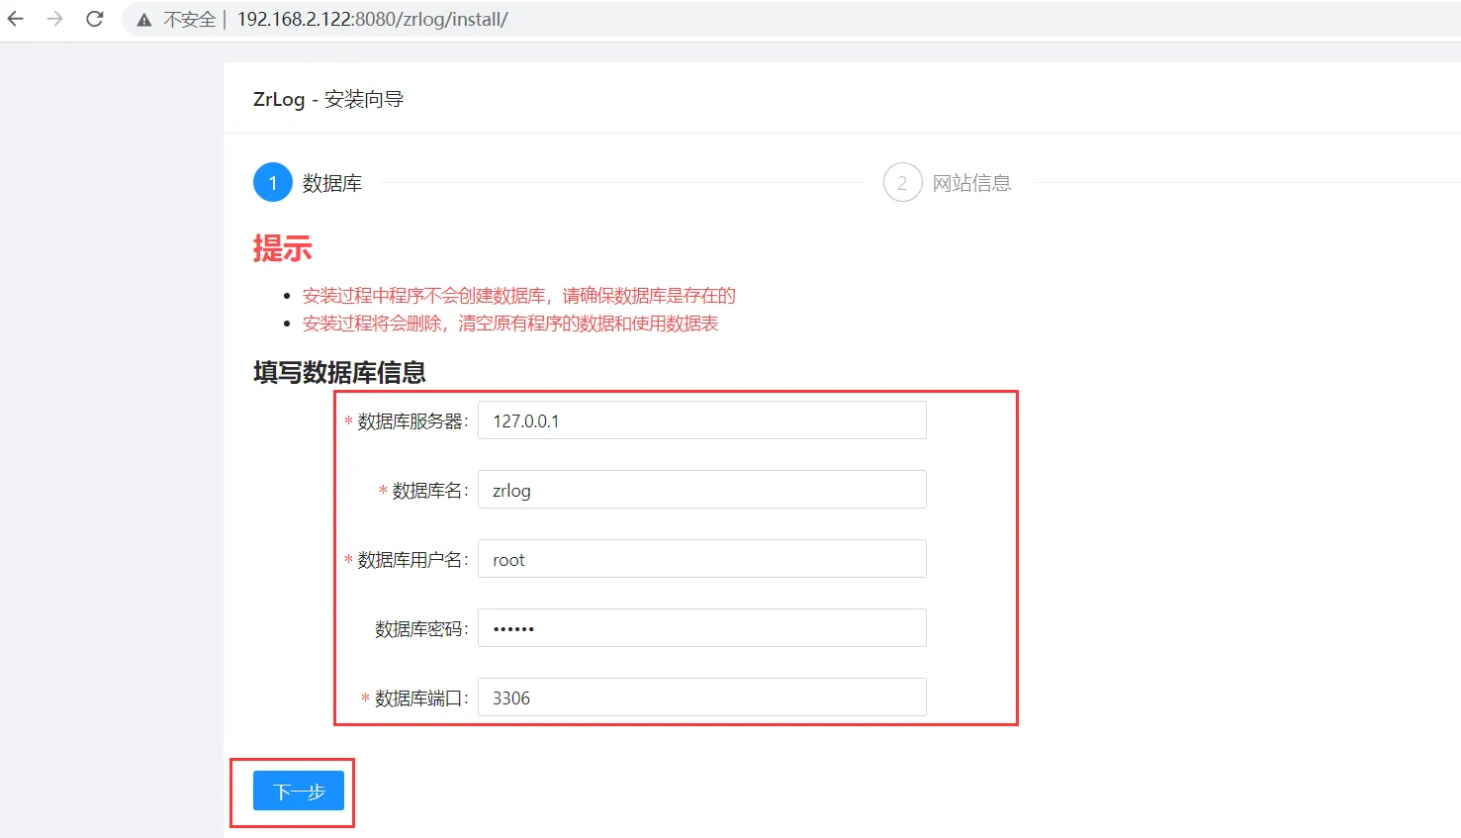Screen dimensions: 1461x838
Task: Click the 数据库端口 field showing 3306
Action: pyautogui.click(x=701, y=698)
